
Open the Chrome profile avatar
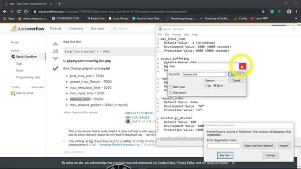(x=289, y=11)
